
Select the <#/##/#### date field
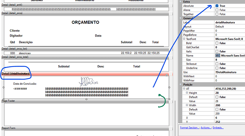[20, 89]
